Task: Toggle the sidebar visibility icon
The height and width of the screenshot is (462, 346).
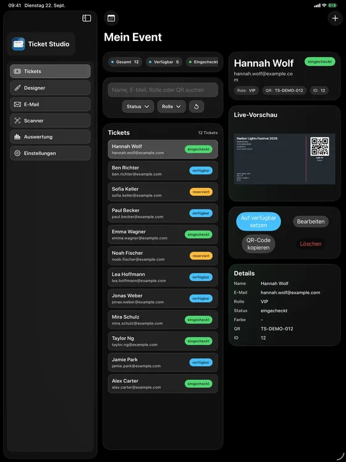Action: coord(86,19)
